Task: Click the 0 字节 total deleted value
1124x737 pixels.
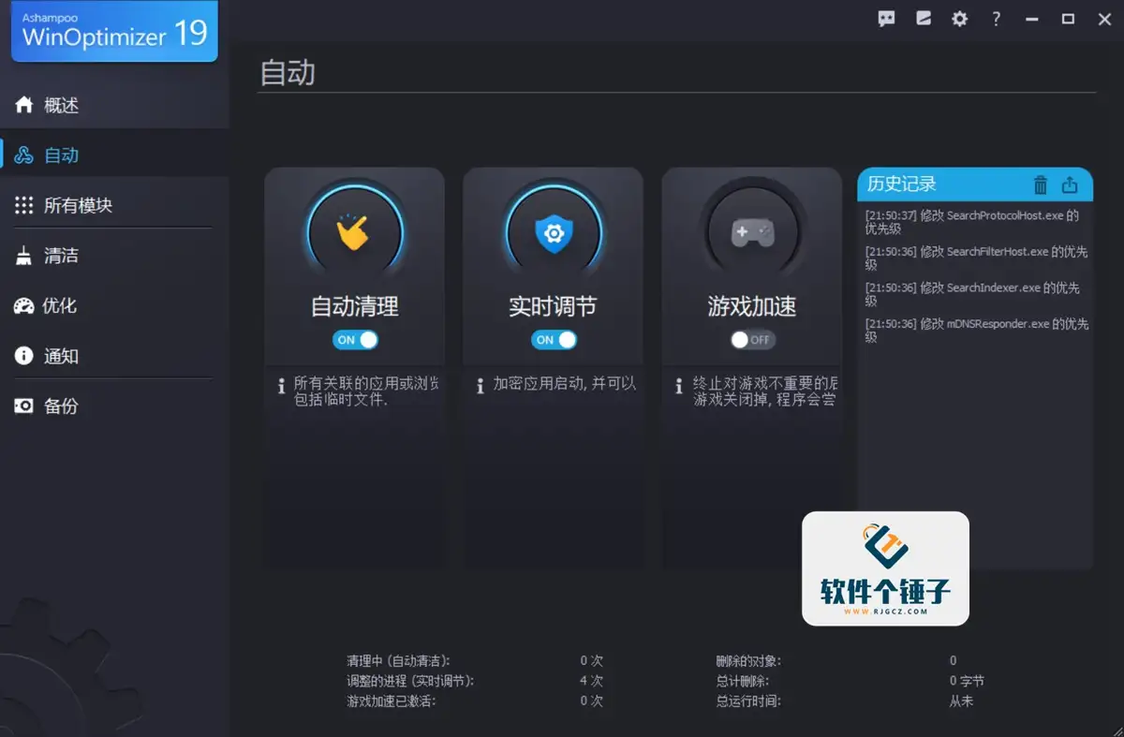Action: point(967,681)
